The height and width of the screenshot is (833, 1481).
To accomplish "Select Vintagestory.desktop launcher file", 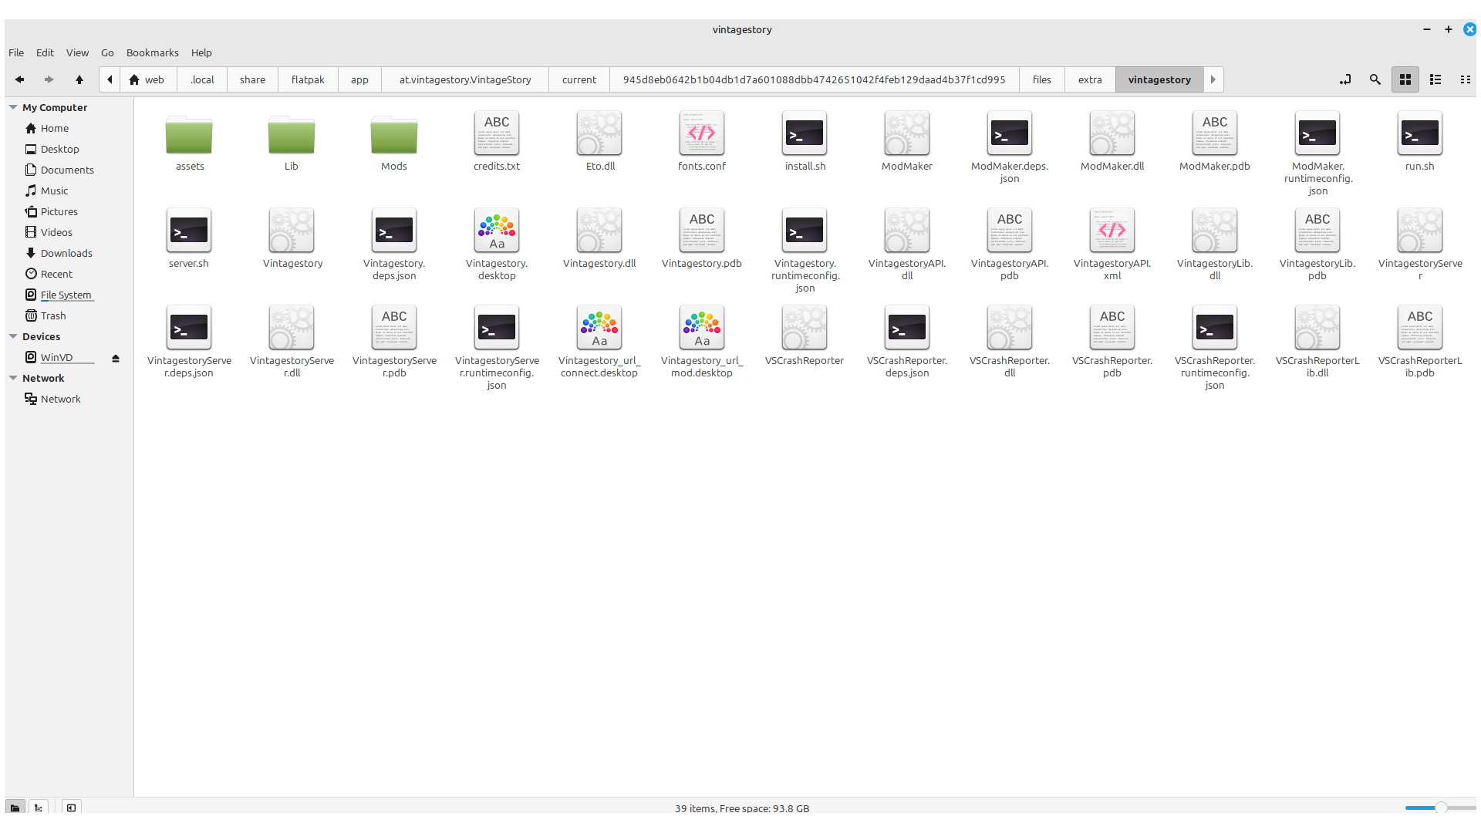I will pyautogui.click(x=496, y=231).
